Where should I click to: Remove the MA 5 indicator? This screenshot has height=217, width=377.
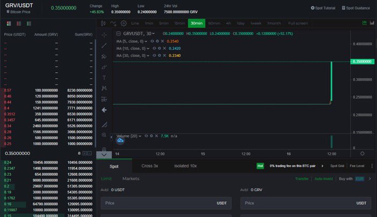tap(162, 41)
